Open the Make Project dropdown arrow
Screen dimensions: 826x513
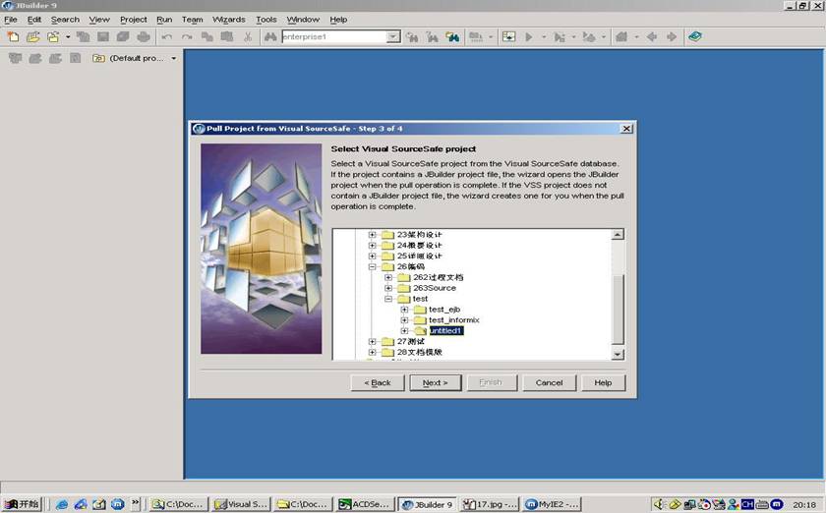[491, 37]
